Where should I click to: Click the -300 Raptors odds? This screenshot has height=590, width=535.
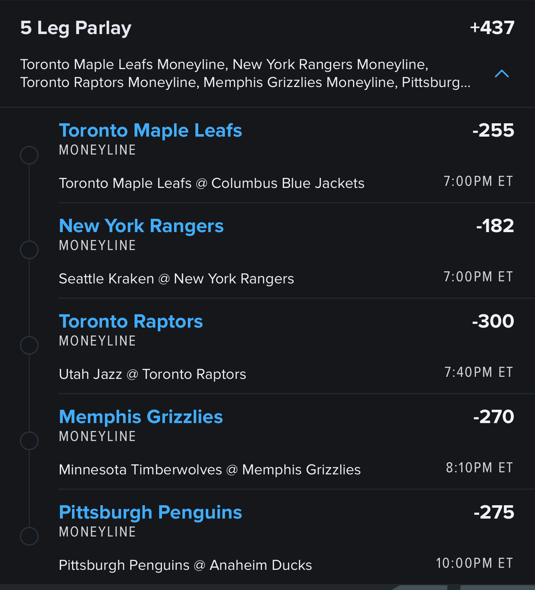(x=493, y=322)
